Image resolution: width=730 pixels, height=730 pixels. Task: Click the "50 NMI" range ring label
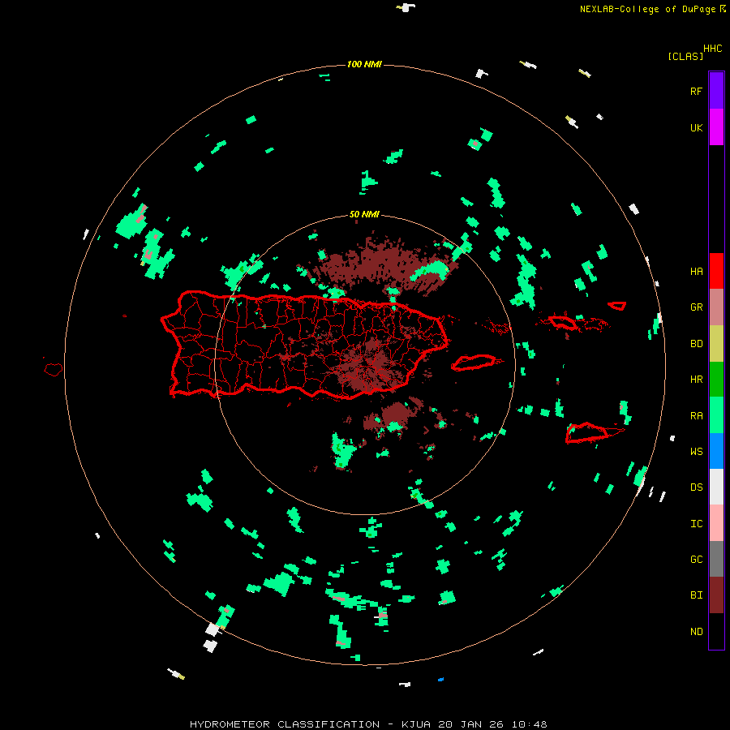pyautogui.click(x=364, y=214)
